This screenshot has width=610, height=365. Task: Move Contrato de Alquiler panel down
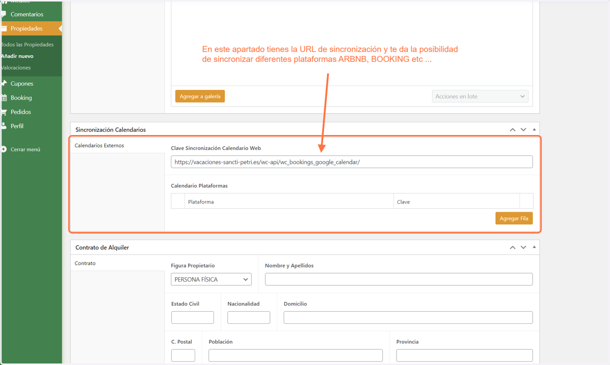point(524,248)
